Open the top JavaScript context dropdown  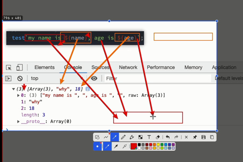(x=57, y=79)
